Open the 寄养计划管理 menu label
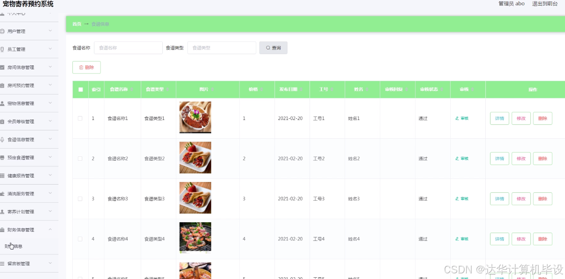The height and width of the screenshot is (279, 565). coord(21,212)
